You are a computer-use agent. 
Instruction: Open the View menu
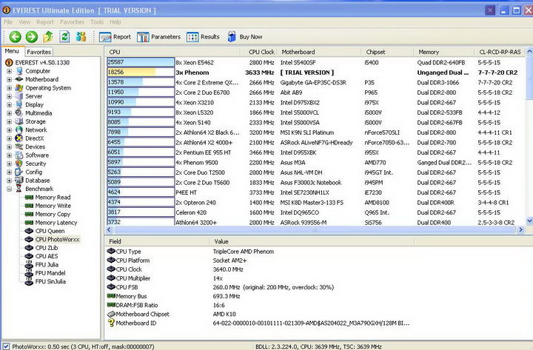tap(24, 22)
